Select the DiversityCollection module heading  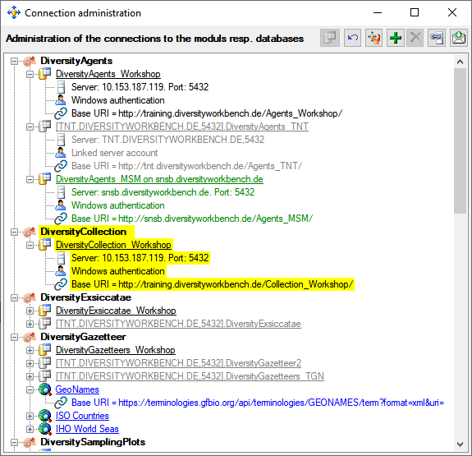[x=84, y=232]
